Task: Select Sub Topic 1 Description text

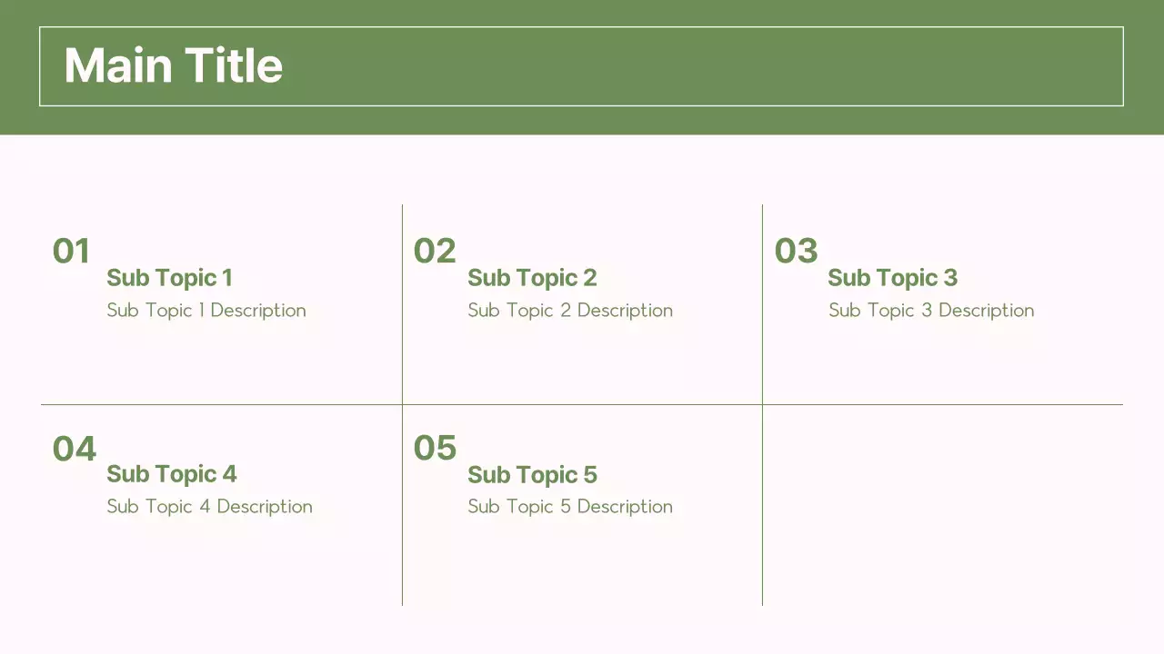Action: [206, 311]
